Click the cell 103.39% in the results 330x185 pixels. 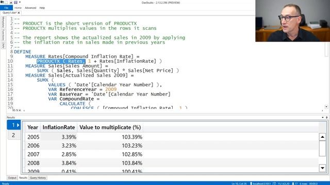[x=132, y=137]
